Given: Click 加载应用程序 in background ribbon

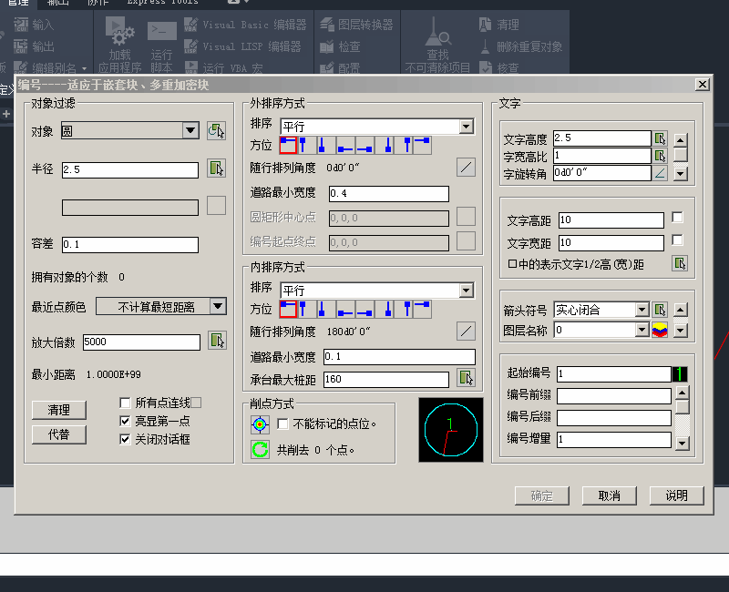Looking at the screenshot, I should point(120,45).
